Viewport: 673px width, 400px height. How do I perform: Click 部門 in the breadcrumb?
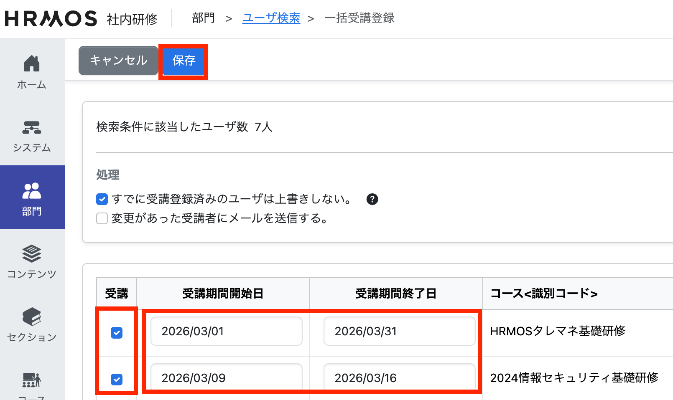coord(203,18)
